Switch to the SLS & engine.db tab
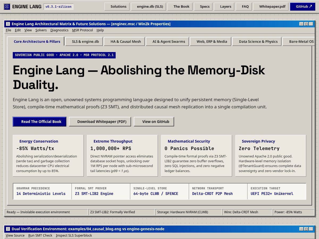This screenshot has width=319, height=239. coord(84,41)
